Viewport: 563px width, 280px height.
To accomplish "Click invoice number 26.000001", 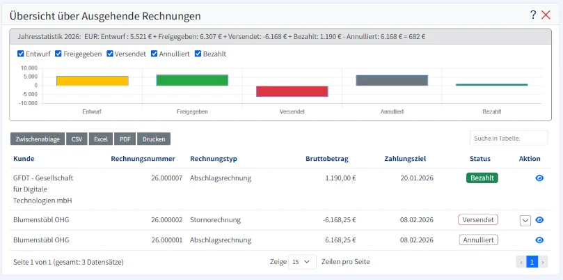I will click(166, 240).
